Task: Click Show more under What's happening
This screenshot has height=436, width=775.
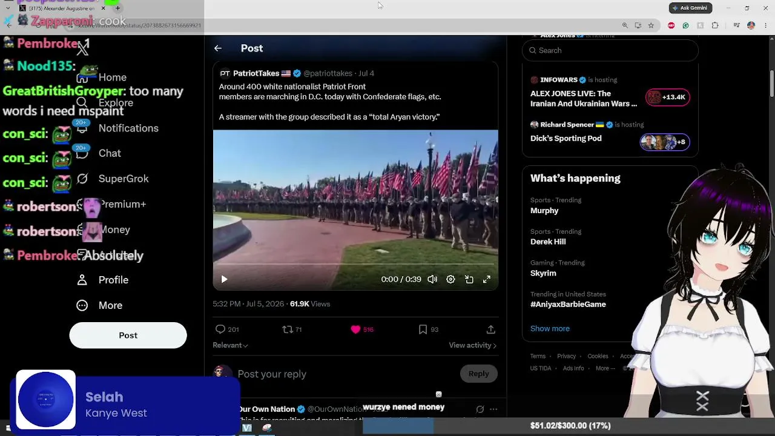Action: (x=550, y=328)
